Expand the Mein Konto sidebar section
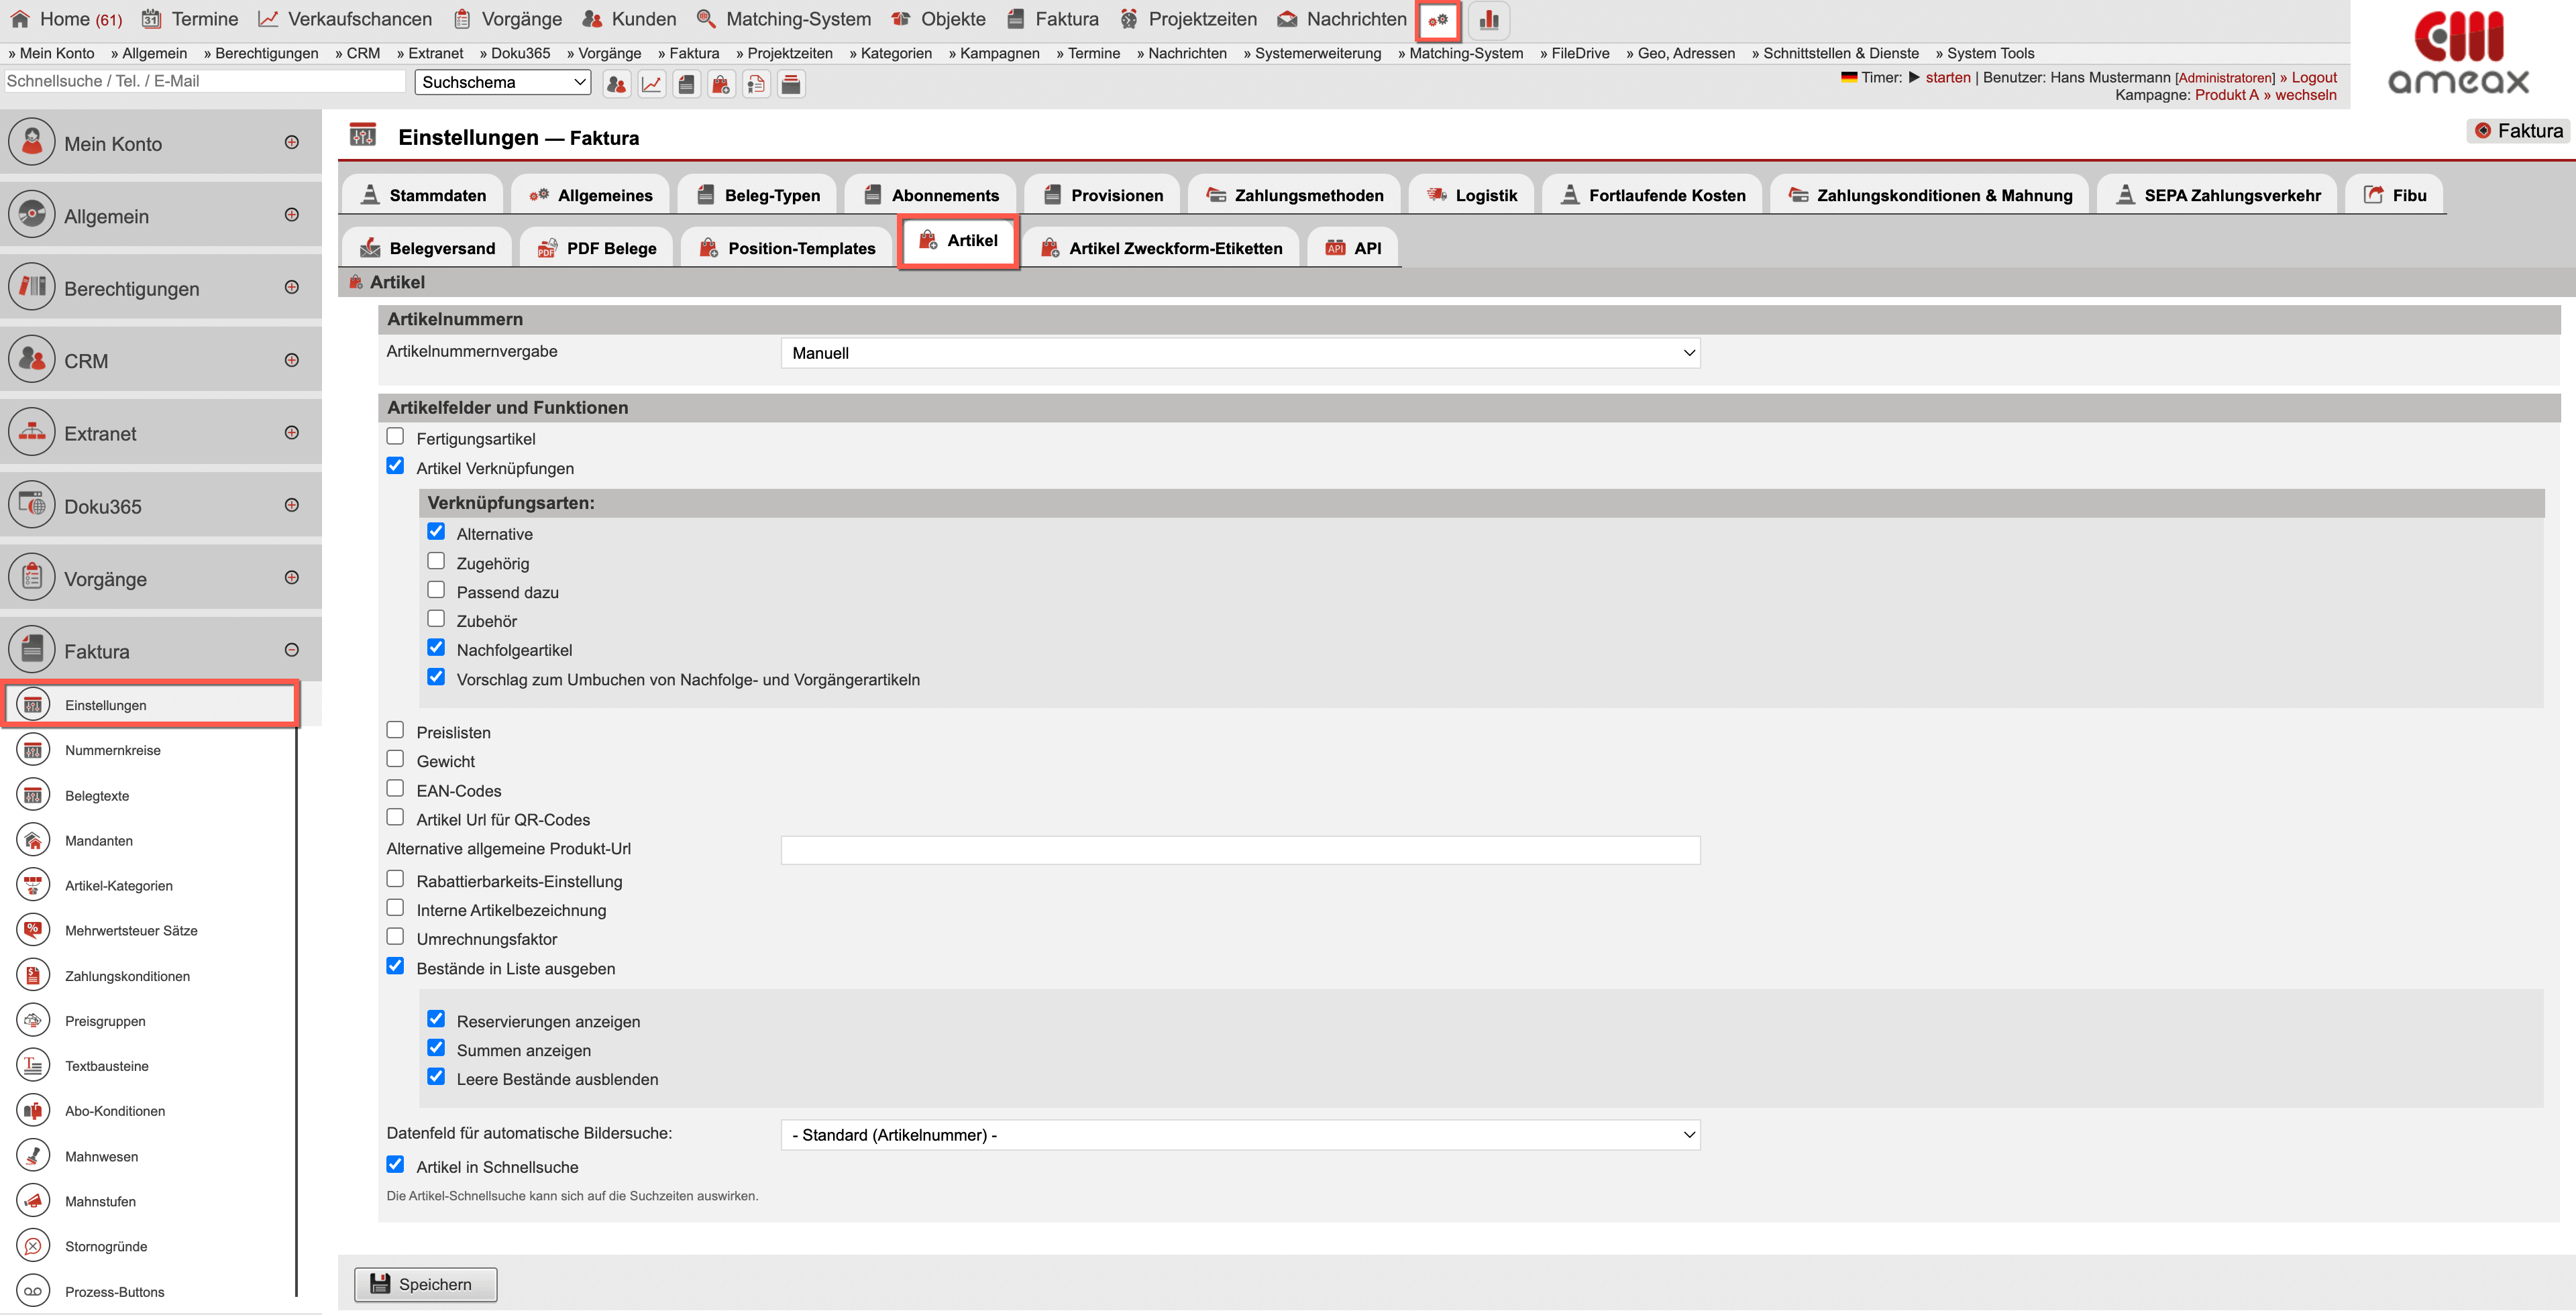 point(291,143)
